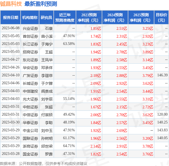Click the 3.89亿 profit forecast
The width and height of the screenshot is (169, 166).
click(x=148, y=52)
